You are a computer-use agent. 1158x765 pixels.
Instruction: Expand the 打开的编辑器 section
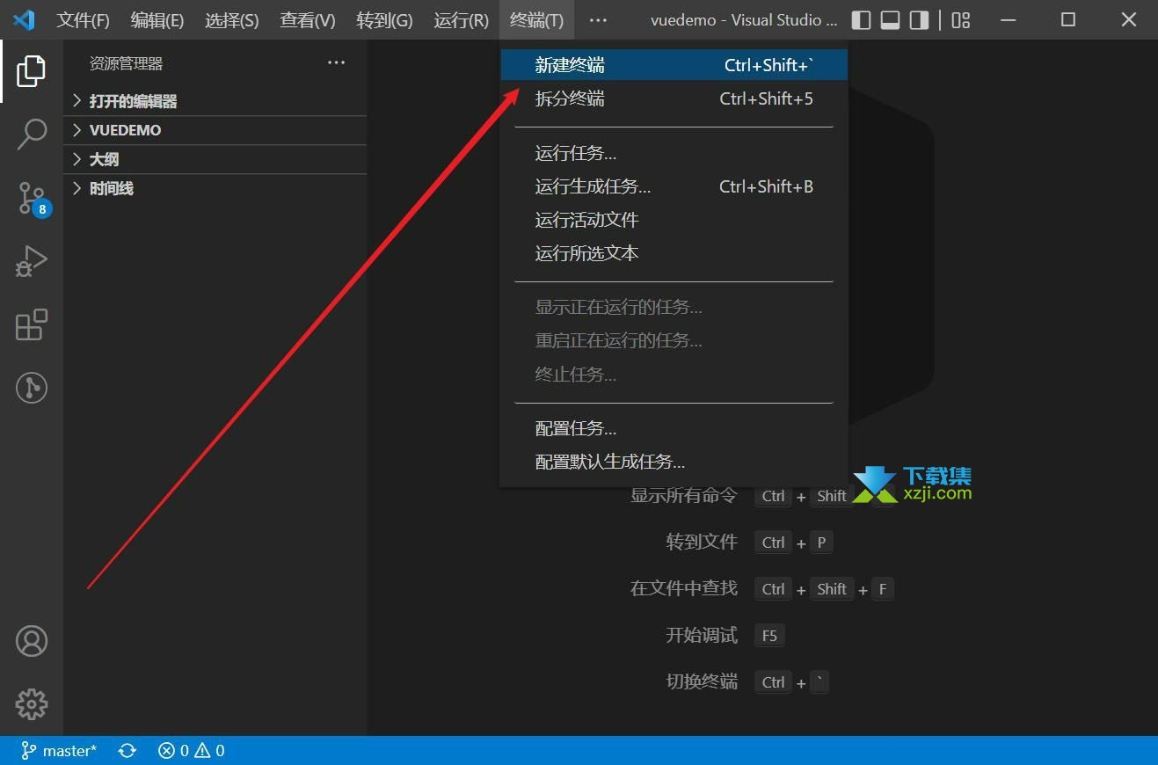(215, 101)
